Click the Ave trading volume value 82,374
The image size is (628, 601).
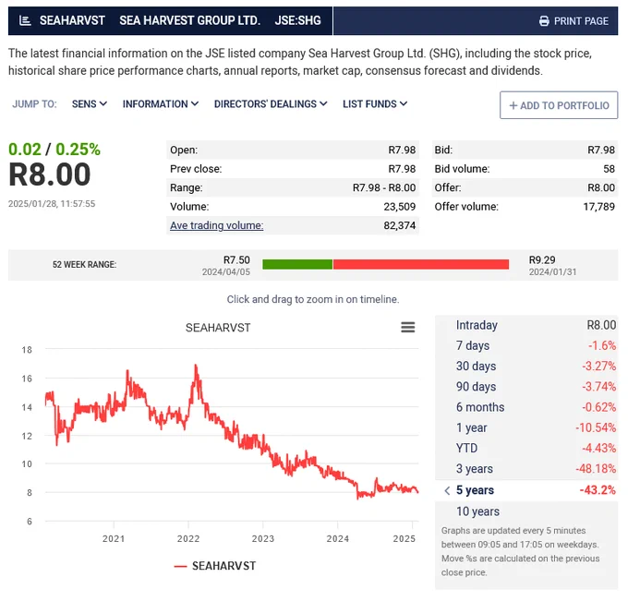pos(399,225)
